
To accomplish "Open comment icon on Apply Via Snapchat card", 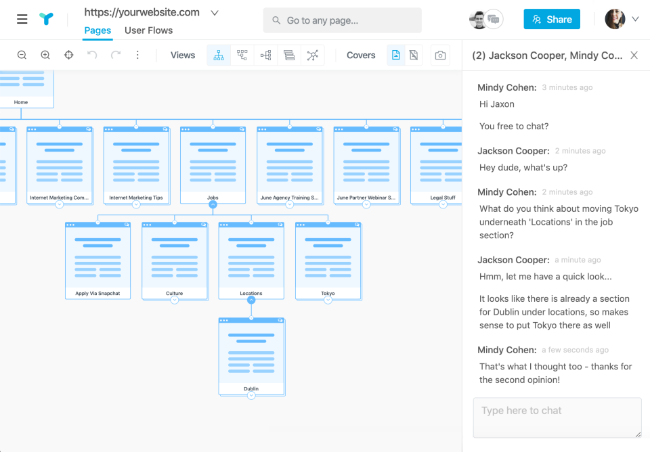I will click(127, 225).
